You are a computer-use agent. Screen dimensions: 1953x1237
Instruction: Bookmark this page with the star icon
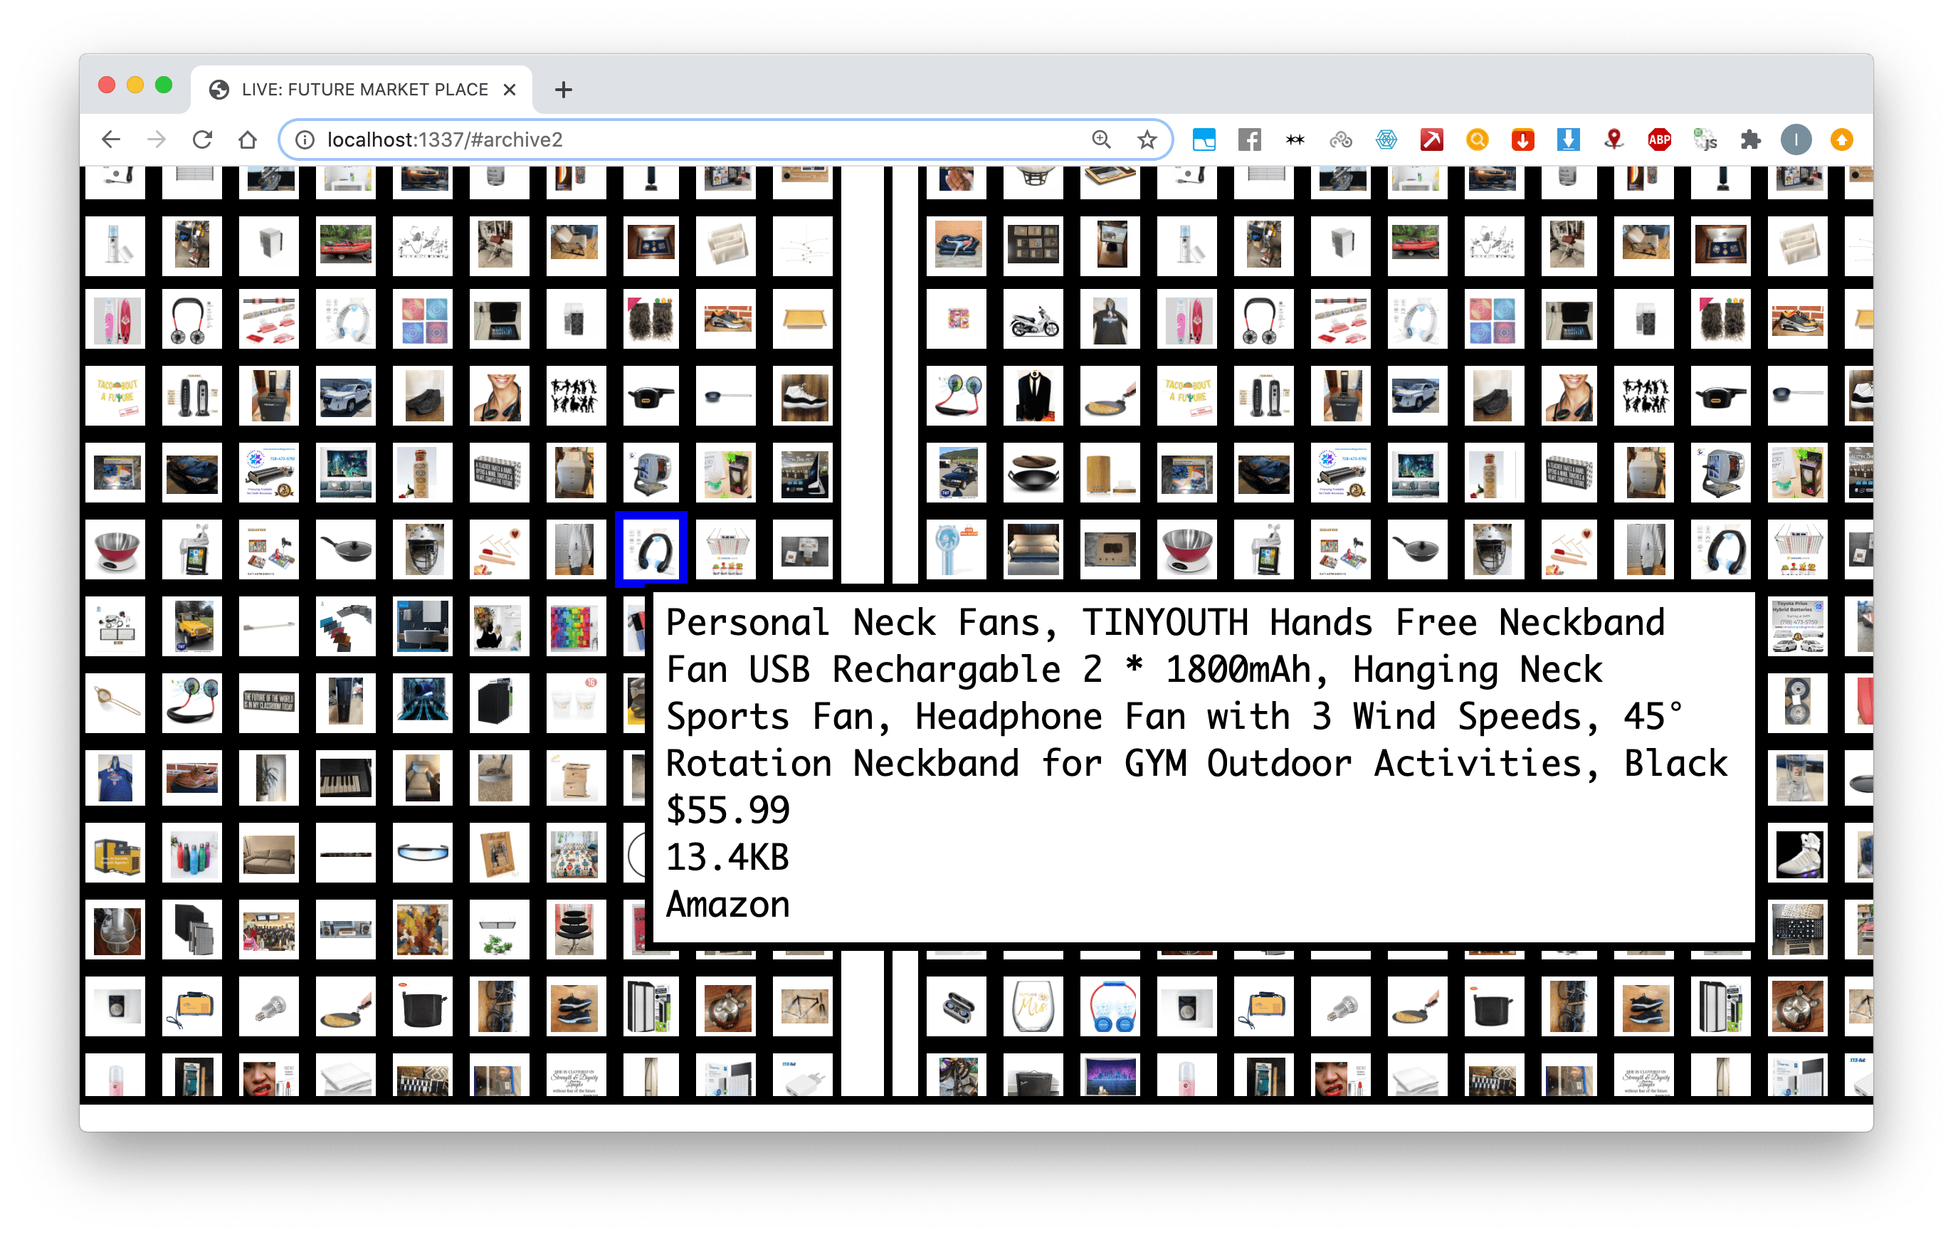[x=1146, y=140]
